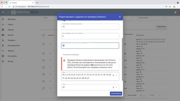Open Пользователи in sidebar

[14, 45]
